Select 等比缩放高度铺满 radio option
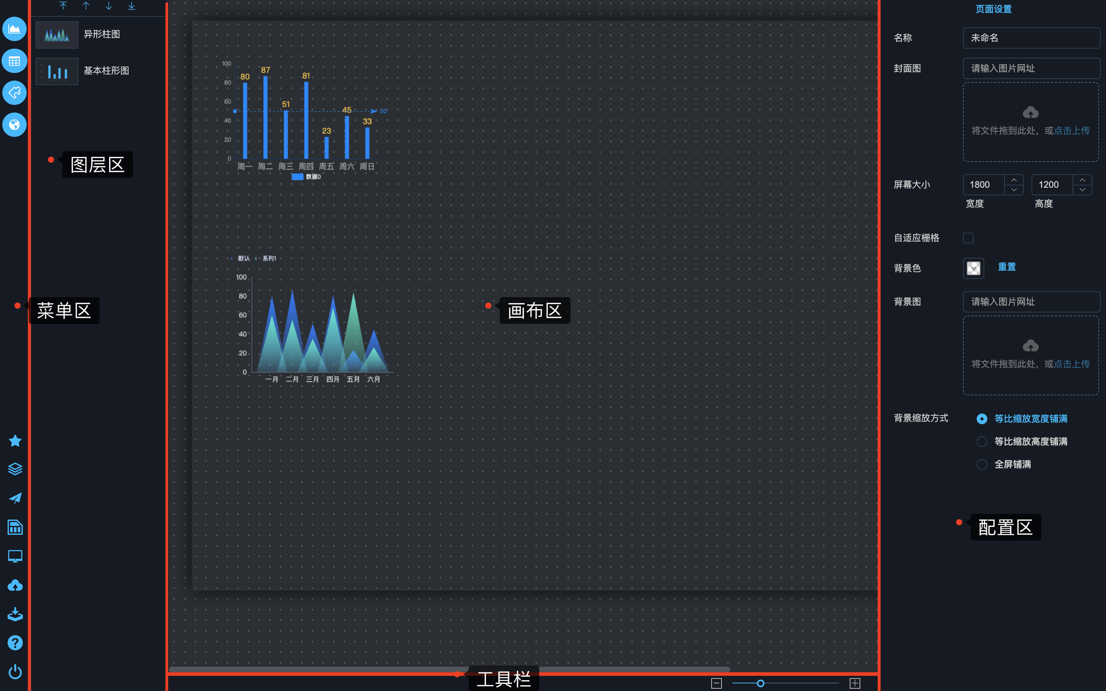The height and width of the screenshot is (691, 1106). (x=982, y=442)
